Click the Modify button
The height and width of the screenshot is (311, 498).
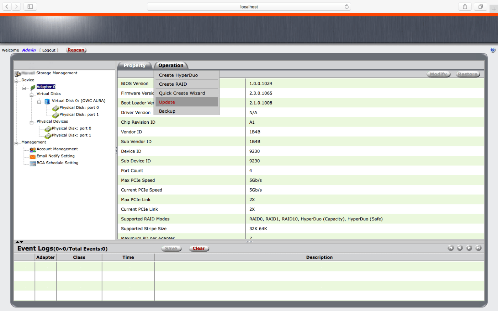point(438,74)
